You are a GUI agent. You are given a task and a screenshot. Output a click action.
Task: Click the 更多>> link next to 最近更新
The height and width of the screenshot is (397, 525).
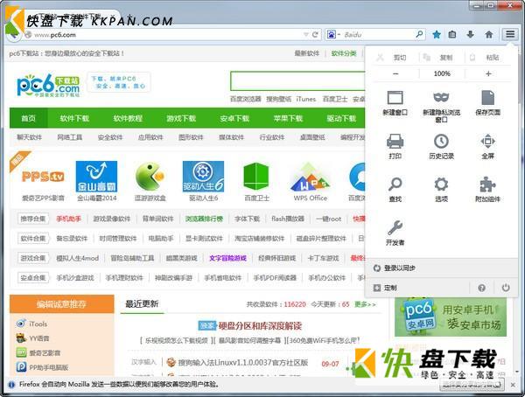[x=365, y=304]
